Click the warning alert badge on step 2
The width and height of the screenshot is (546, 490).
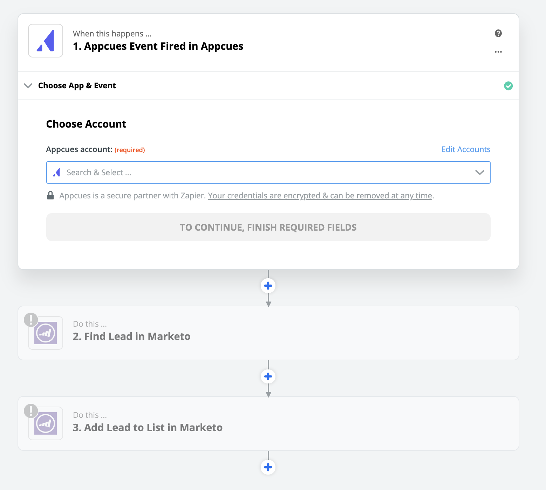[x=31, y=320]
